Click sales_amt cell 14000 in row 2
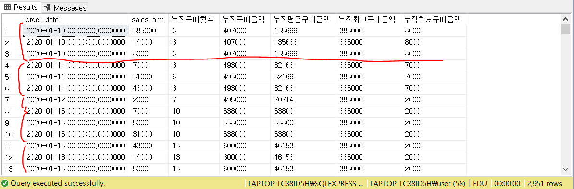 click(x=149, y=42)
